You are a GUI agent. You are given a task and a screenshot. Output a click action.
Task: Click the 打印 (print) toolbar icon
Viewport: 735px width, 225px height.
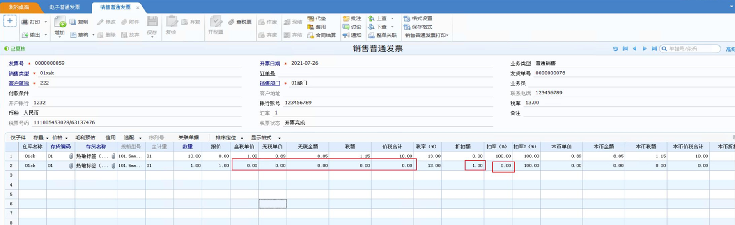click(25, 22)
